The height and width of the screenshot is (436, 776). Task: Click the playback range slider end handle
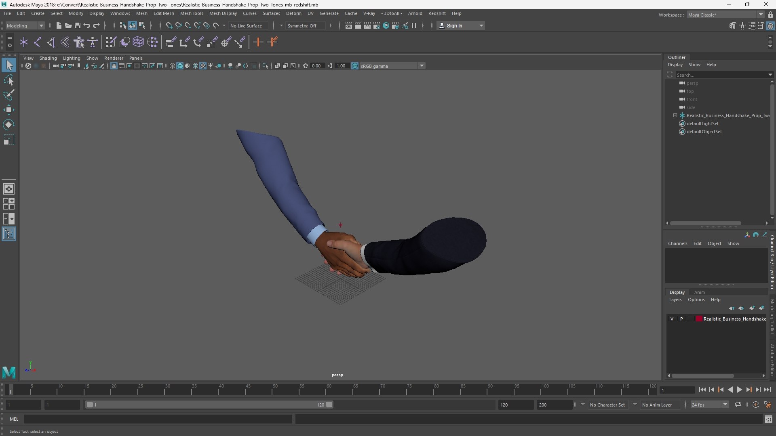tap(329, 405)
